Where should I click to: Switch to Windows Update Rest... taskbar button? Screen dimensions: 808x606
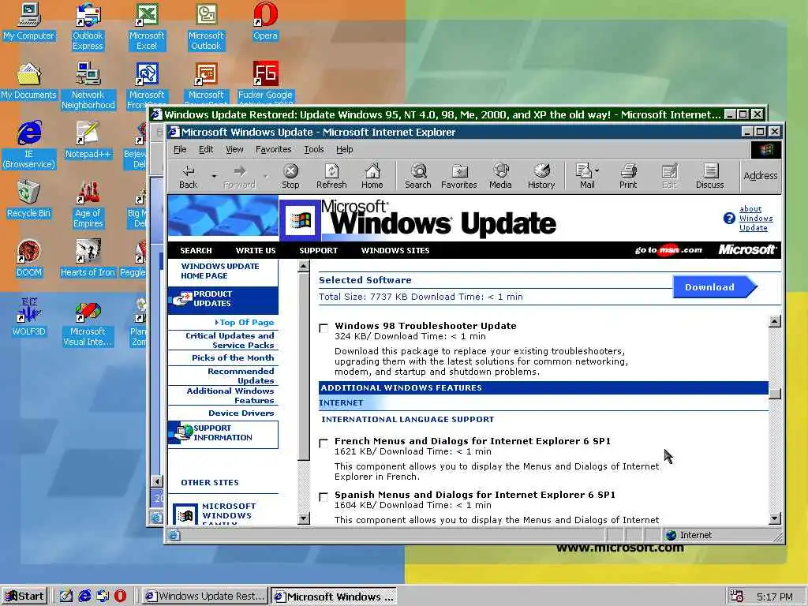[205, 597]
